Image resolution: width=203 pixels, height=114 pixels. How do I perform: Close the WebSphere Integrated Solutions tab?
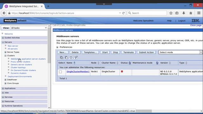coord(42,6)
